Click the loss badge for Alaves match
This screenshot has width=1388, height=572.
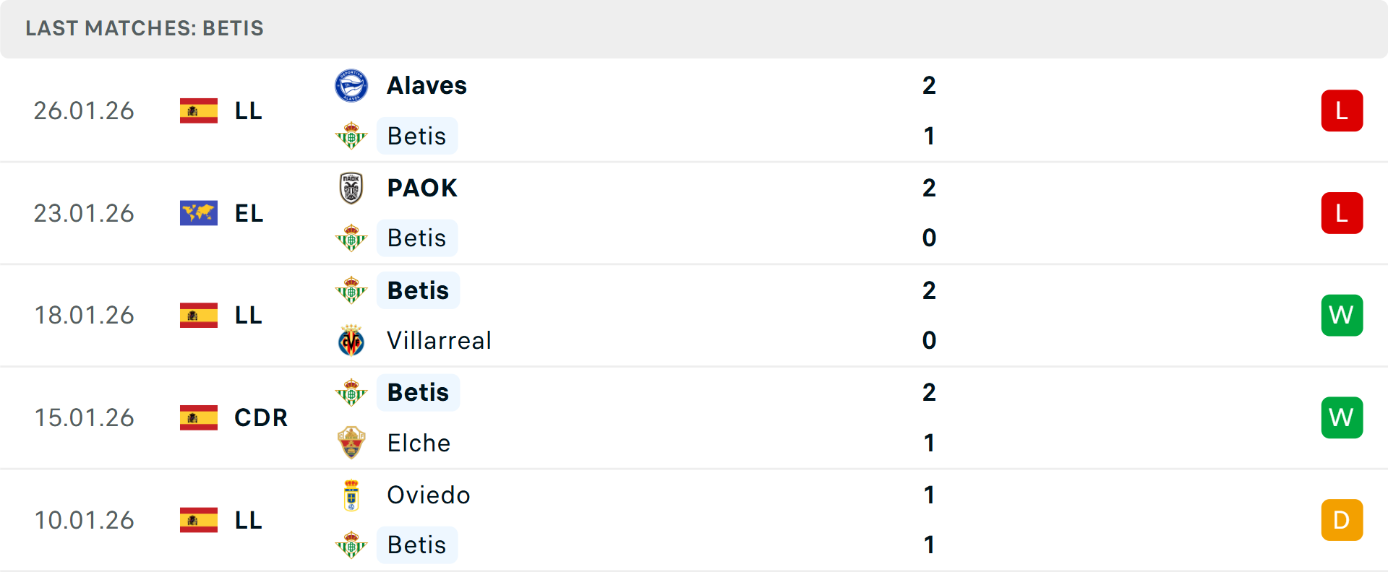coord(1342,110)
